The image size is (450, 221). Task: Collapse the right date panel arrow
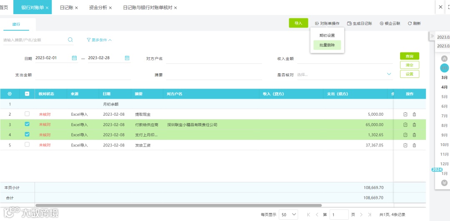432,36
